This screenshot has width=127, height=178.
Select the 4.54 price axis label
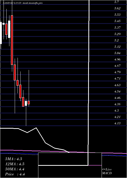(117, 91)
